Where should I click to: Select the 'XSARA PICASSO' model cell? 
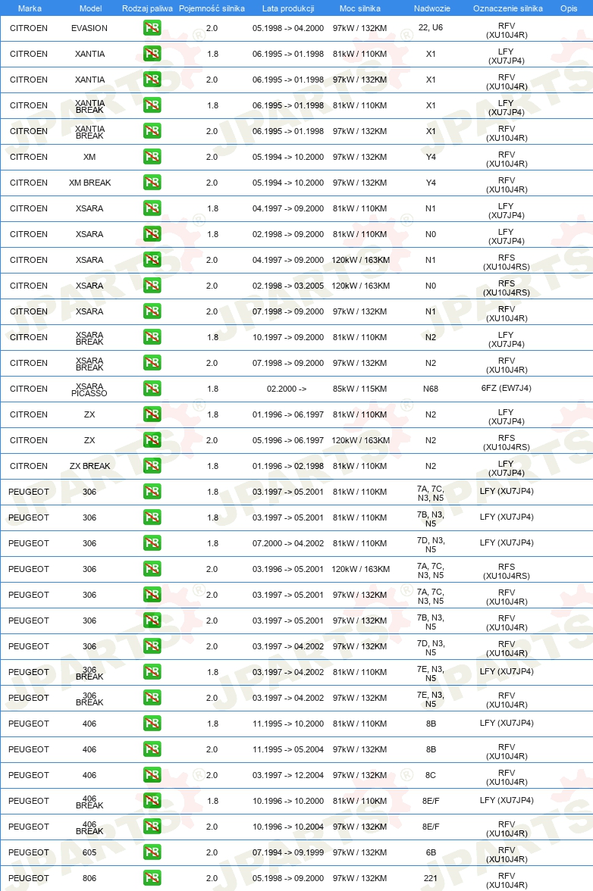click(x=89, y=389)
